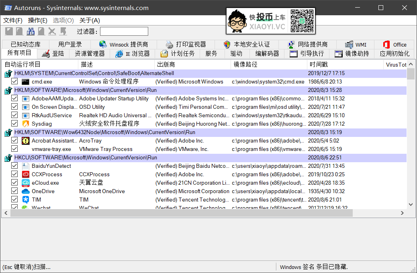Click the eCloud.exe cloud icon
This screenshot has width=417, height=273.
pyautogui.click(x=26, y=183)
